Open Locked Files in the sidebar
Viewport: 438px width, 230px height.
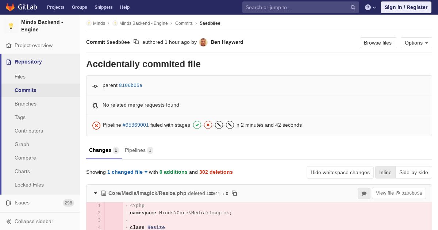click(29, 185)
